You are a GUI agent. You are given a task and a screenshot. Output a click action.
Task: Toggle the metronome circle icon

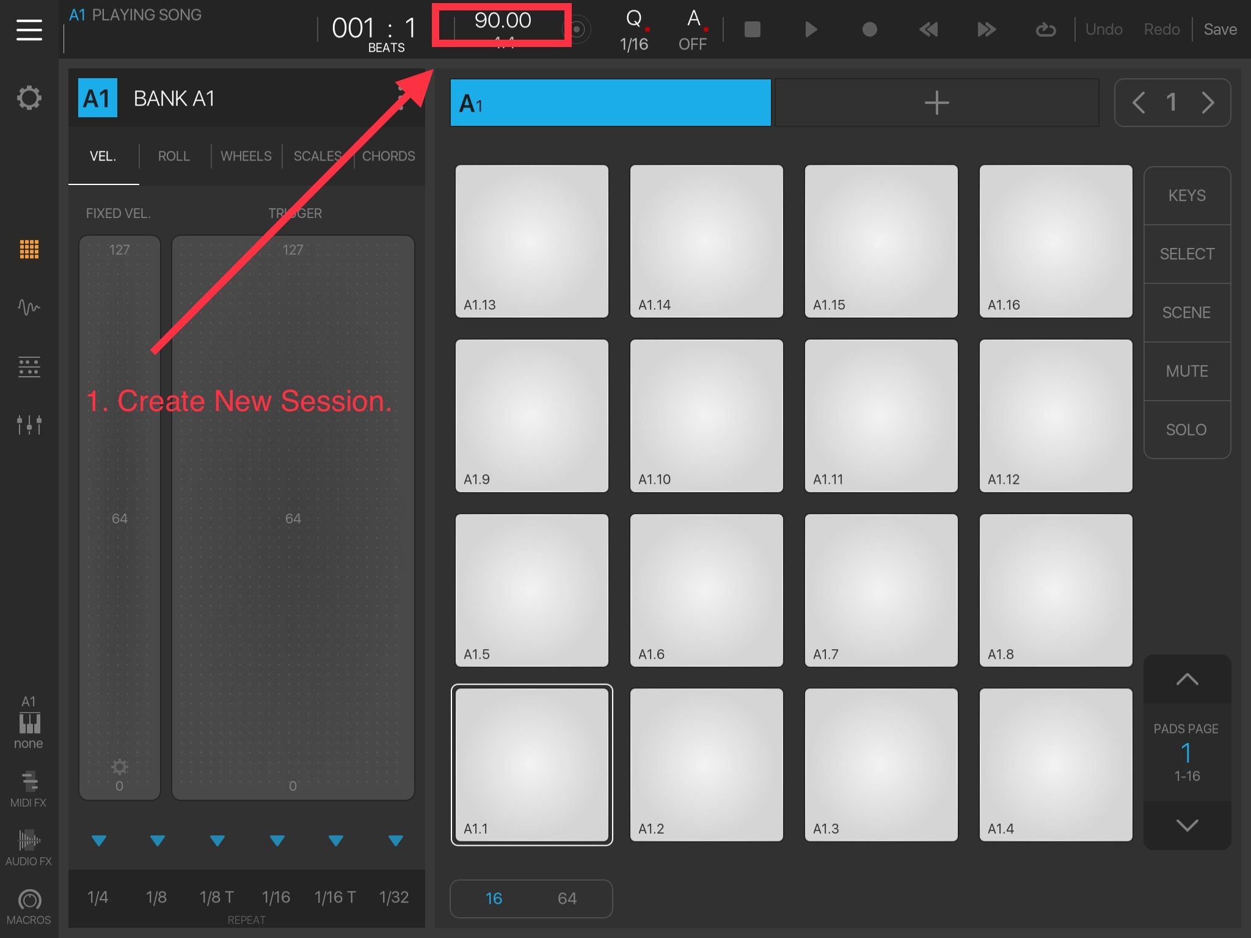click(x=578, y=29)
